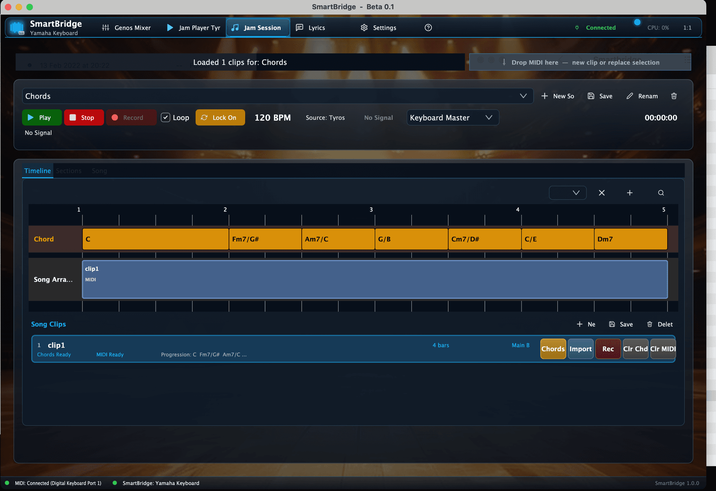
Task: Select the Fm7/G# chord block
Action: 265,239
